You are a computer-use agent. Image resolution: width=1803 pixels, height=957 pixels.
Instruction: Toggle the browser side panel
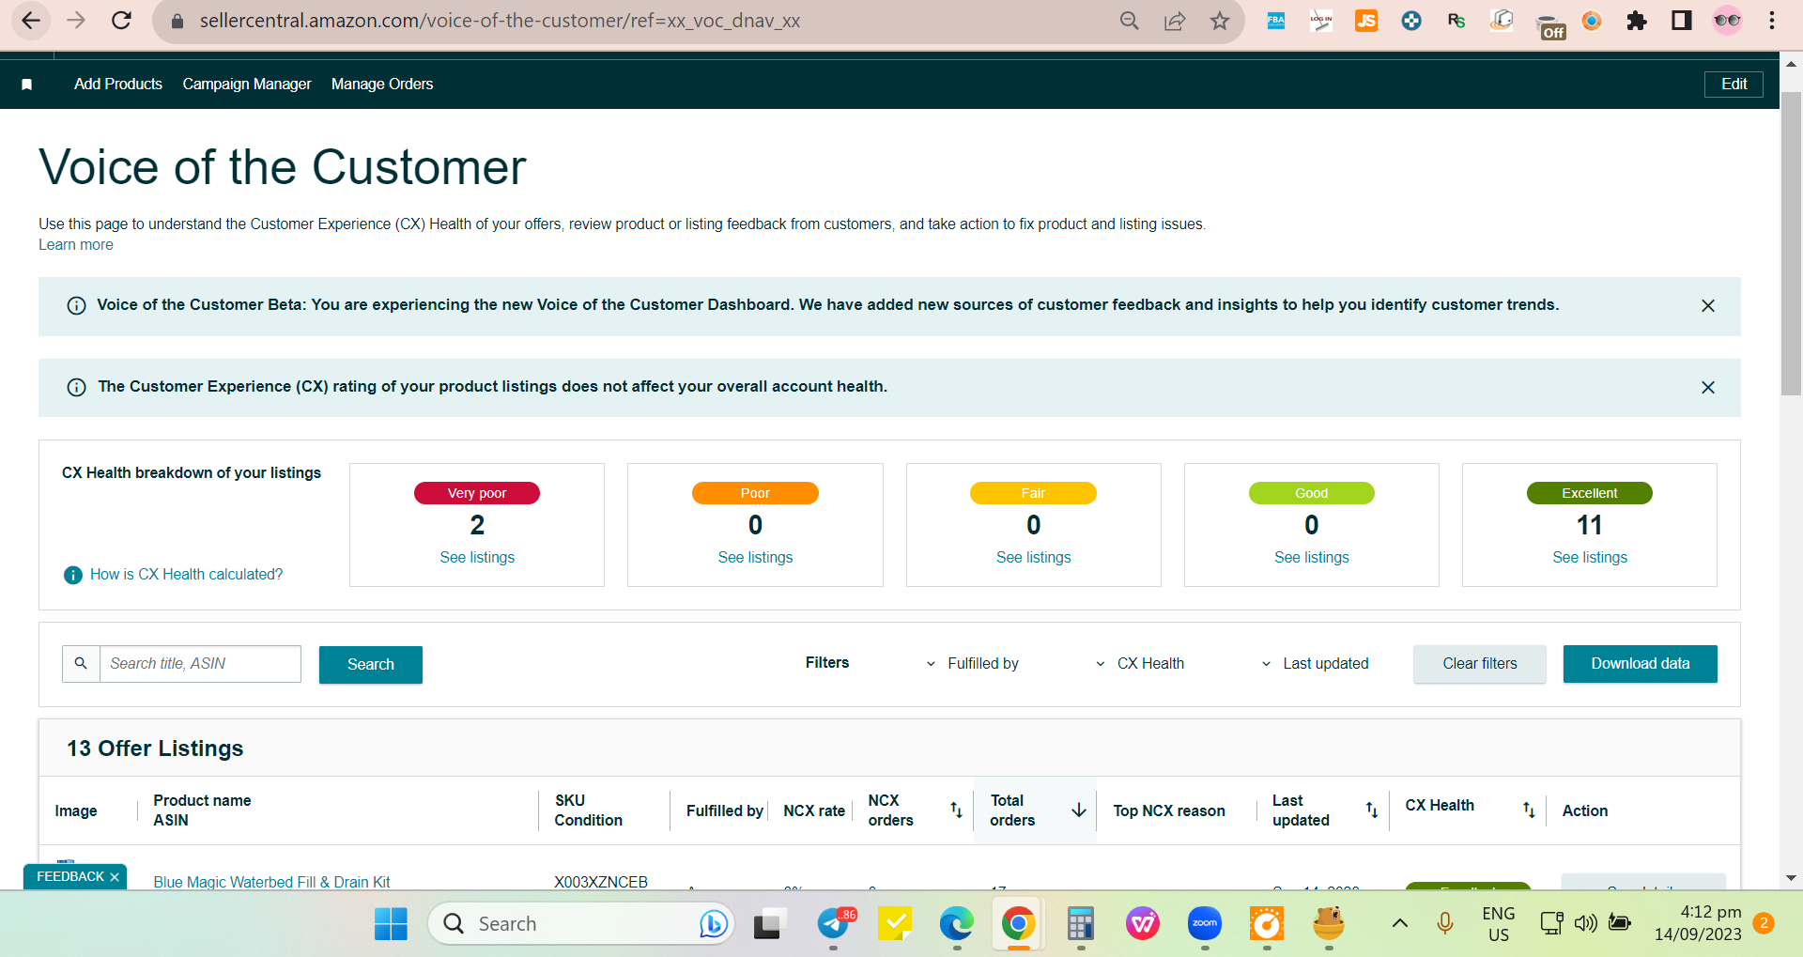1682,21
